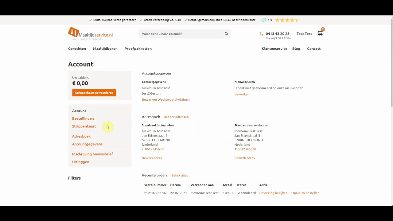Click Bestelling bekijken for order MS2102262747
Viewport: 393px width, 221px height.
274,193
